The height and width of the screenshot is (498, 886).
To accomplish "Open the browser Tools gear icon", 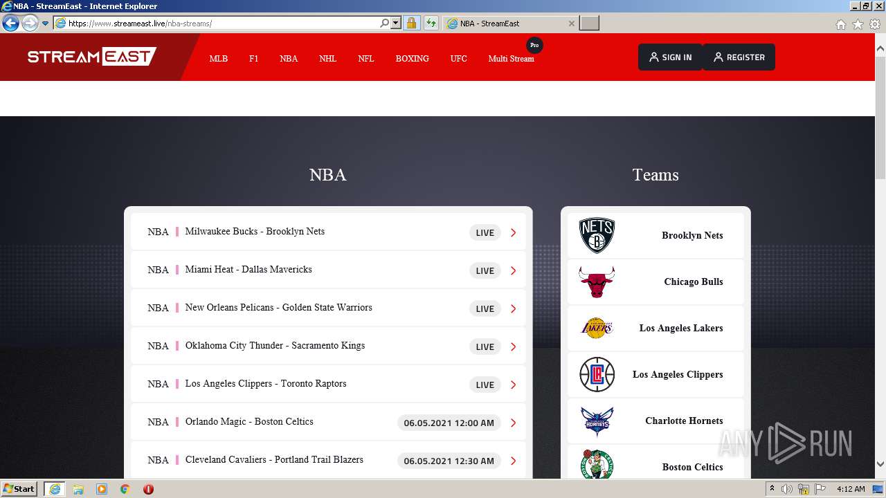I will click(875, 24).
